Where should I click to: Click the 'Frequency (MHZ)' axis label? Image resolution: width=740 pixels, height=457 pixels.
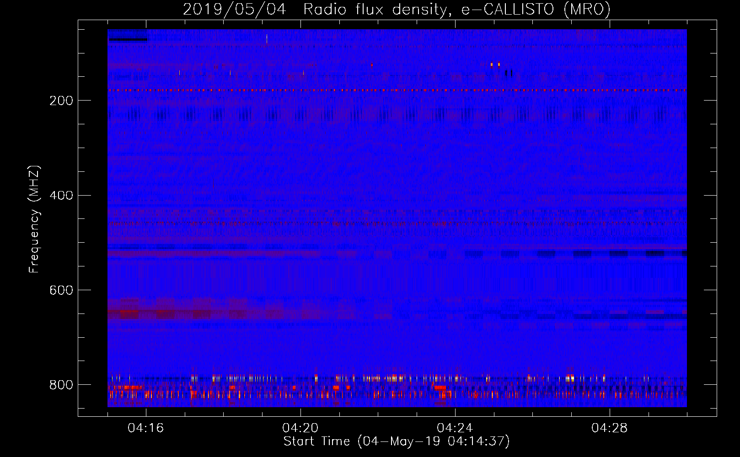pyautogui.click(x=34, y=219)
